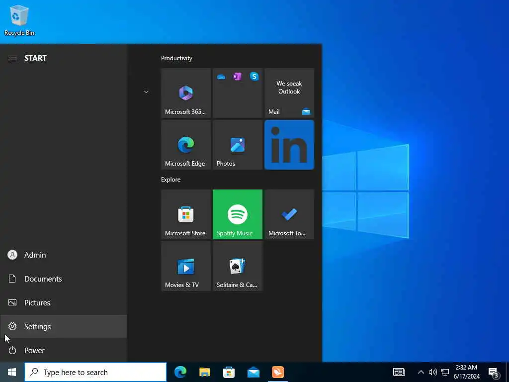Open the OneDrive icon in the folder tile
This screenshot has height=382, width=509.
click(x=221, y=77)
